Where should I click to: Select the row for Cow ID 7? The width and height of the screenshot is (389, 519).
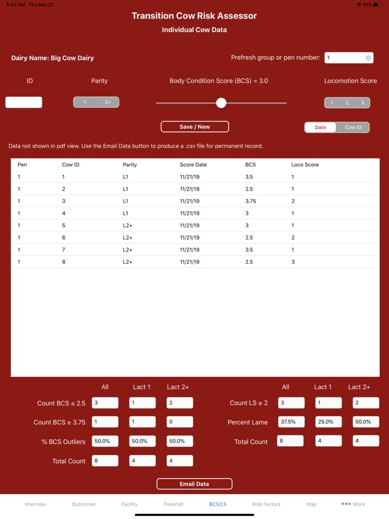(195, 250)
